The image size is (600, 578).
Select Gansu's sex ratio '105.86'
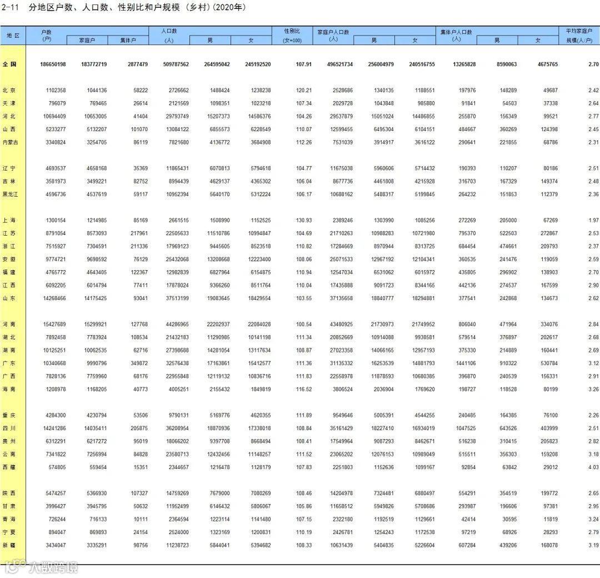[304, 506]
